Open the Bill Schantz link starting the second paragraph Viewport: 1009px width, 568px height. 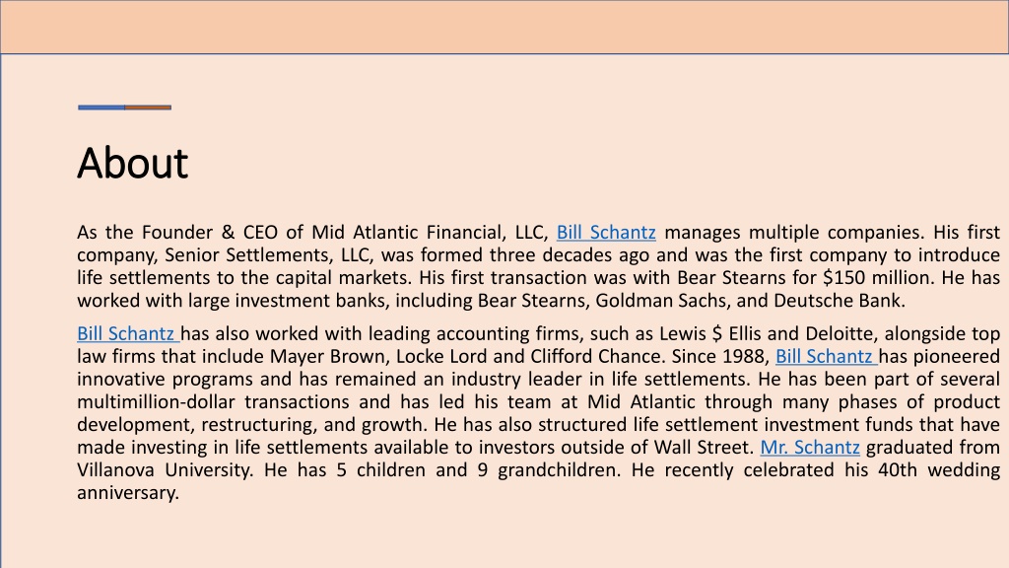coord(128,333)
